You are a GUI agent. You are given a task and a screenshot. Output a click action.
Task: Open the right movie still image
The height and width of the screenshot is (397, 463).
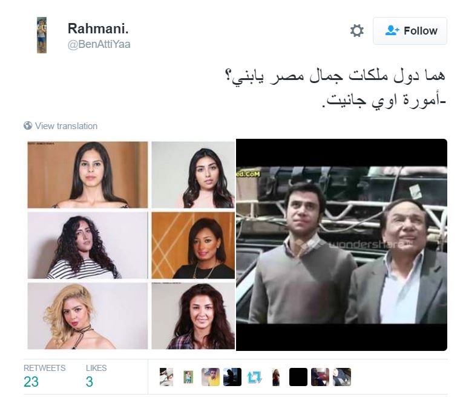(341, 245)
